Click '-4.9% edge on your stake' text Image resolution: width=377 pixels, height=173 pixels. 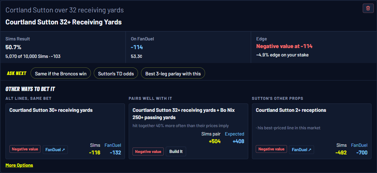coord(282,55)
